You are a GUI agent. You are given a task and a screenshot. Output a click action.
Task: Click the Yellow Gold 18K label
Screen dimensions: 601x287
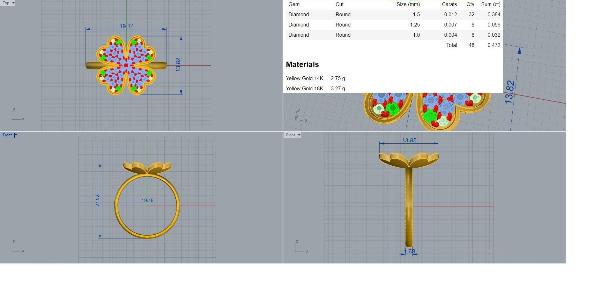click(x=304, y=89)
